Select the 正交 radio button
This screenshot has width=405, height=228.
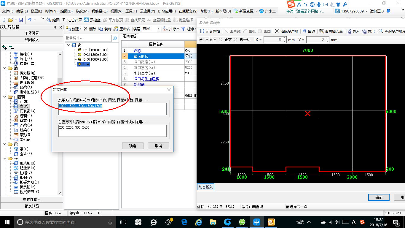click(x=220, y=39)
